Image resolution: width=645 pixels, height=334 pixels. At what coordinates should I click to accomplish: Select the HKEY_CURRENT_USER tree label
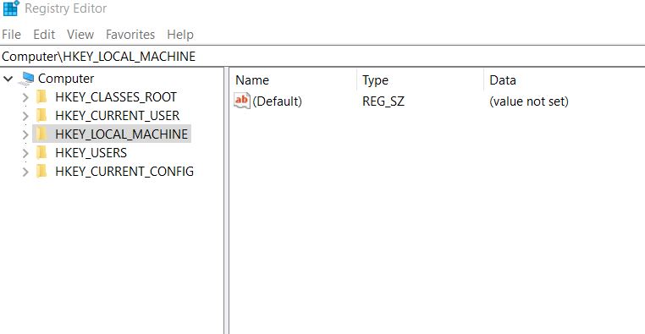tap(118, 116)
